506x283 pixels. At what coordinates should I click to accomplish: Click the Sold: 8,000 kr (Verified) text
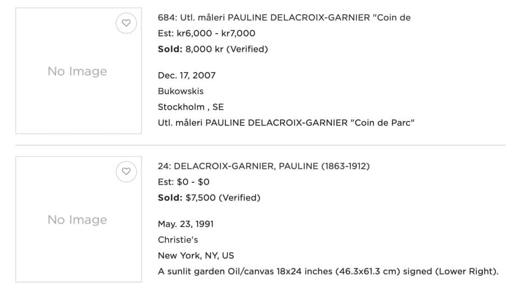coord(213,49)
